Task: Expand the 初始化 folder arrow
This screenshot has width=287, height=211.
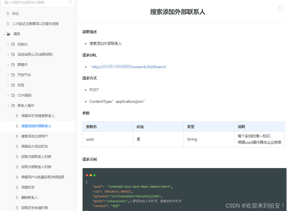Action: (x=8, y=44)
